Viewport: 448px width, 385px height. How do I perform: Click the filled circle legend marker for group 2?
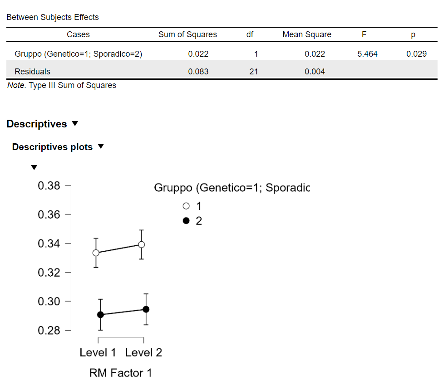pos(186,221)
